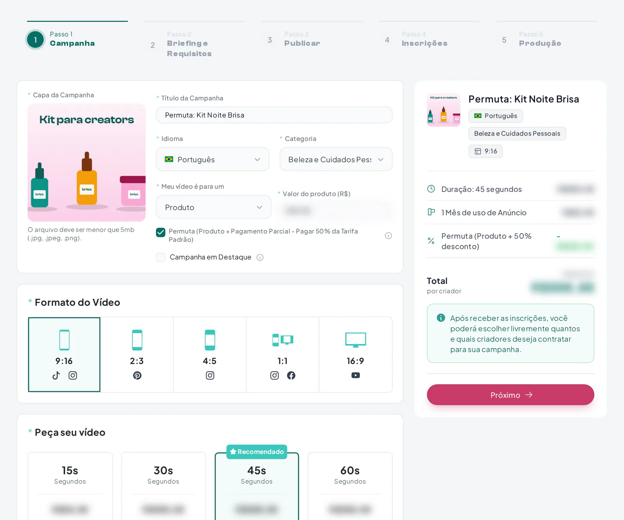Select the 4:5 video format card

210,355
